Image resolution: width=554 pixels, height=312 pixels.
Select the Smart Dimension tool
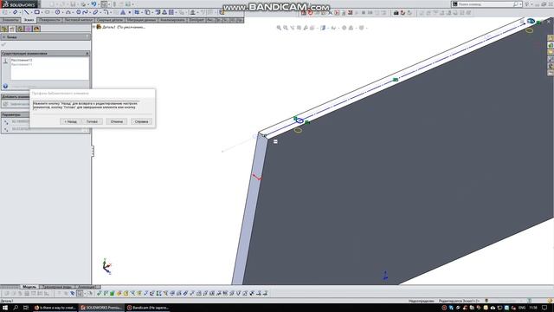pyautogui.click(x=16, y=12)
